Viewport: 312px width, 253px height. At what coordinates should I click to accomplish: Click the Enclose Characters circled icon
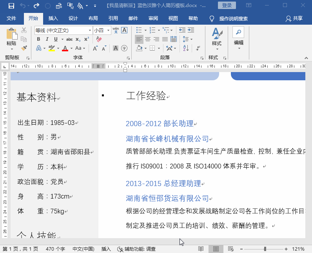[x=124, y=48]
